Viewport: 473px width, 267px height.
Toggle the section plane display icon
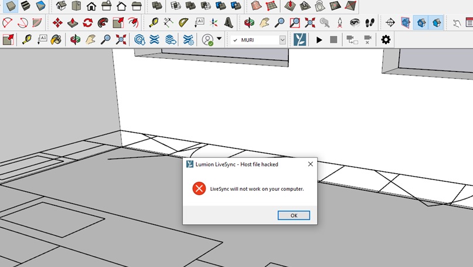pyautogui.click(x=406, y=23)
